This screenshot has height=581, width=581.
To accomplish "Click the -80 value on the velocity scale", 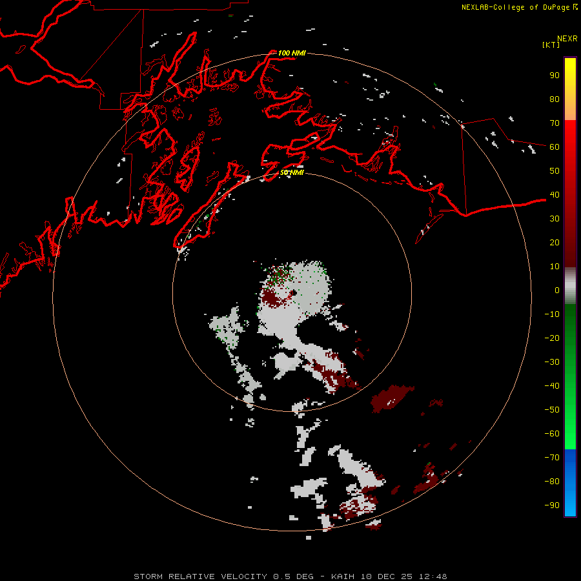I will pos(552,482).
